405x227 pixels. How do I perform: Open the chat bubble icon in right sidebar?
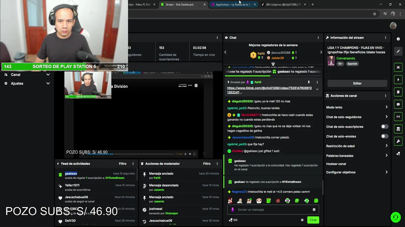(x=398, y=104)
